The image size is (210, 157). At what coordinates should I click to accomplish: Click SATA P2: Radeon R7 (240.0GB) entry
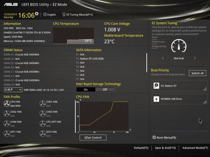click(x=90, y=58)
